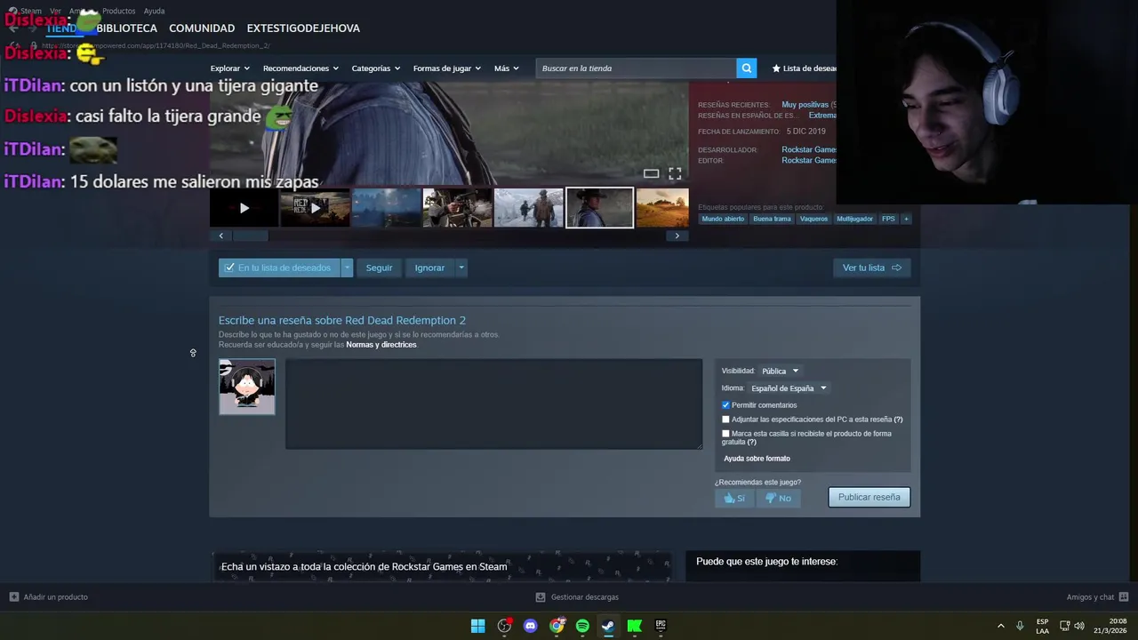Open the Visibilidad Pública dropdown
1138x640 pixels.
(x=780, y=371)
